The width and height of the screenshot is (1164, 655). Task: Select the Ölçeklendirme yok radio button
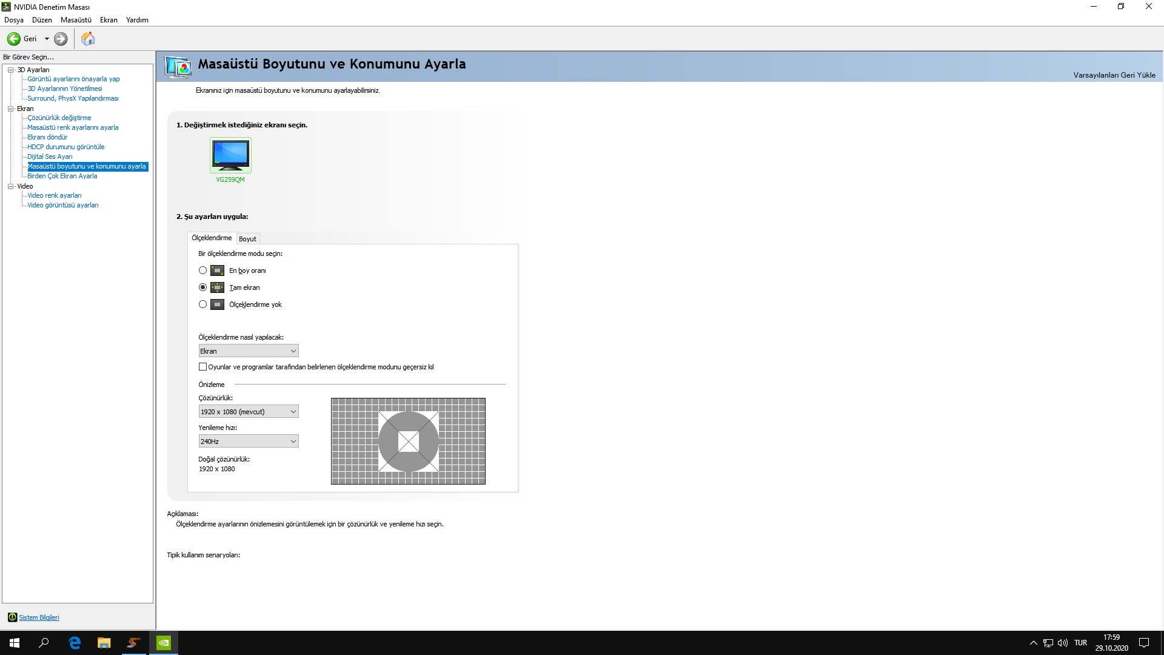click(202, 304)
